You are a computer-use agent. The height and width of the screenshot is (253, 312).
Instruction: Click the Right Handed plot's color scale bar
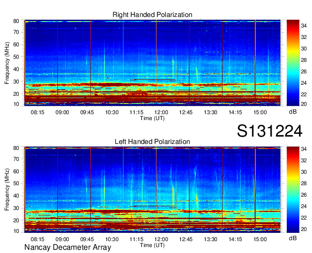coord(293,63)
